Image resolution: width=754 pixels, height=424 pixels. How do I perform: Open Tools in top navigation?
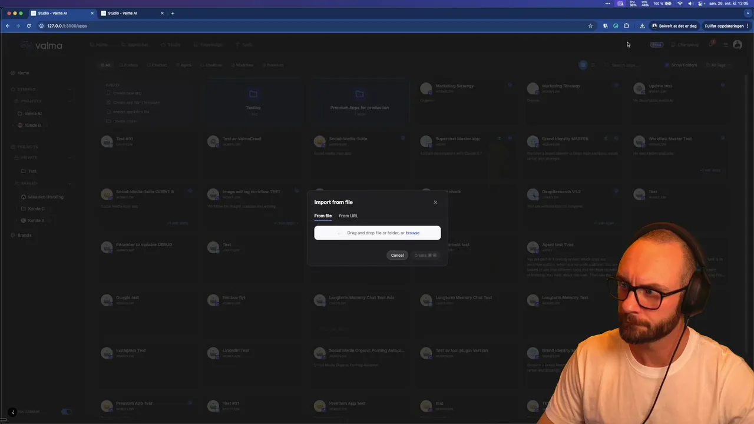tap(244, 45)
